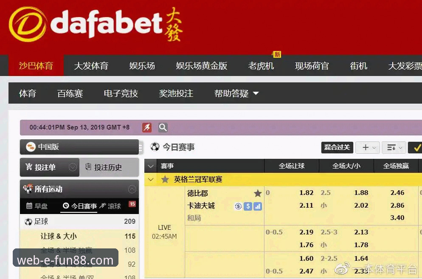The height and width of the screenshot is (279, 422).
Task: Open the plus dropdown menu
Action: pyautogui.click(x=368, y=148)
